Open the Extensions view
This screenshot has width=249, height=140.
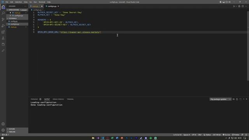(3, 32)
